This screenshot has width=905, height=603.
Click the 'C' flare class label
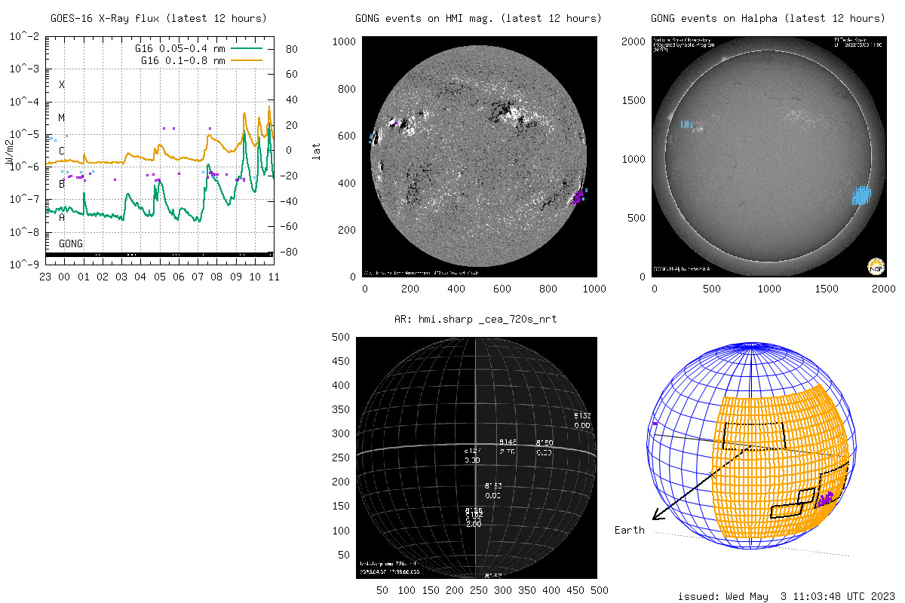[x=62, y=151]
